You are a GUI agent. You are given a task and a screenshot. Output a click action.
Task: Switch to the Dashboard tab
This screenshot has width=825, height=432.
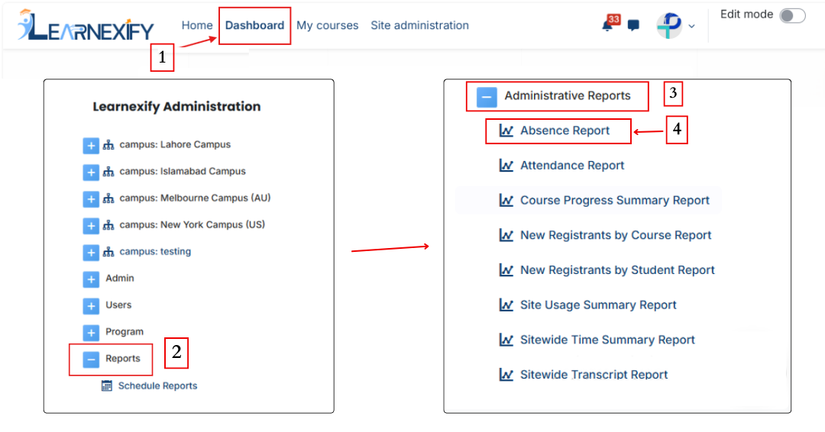[x=254, y=25]
